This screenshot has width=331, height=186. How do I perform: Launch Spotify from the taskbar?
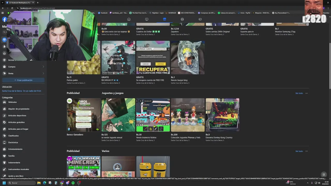point(73,183)
